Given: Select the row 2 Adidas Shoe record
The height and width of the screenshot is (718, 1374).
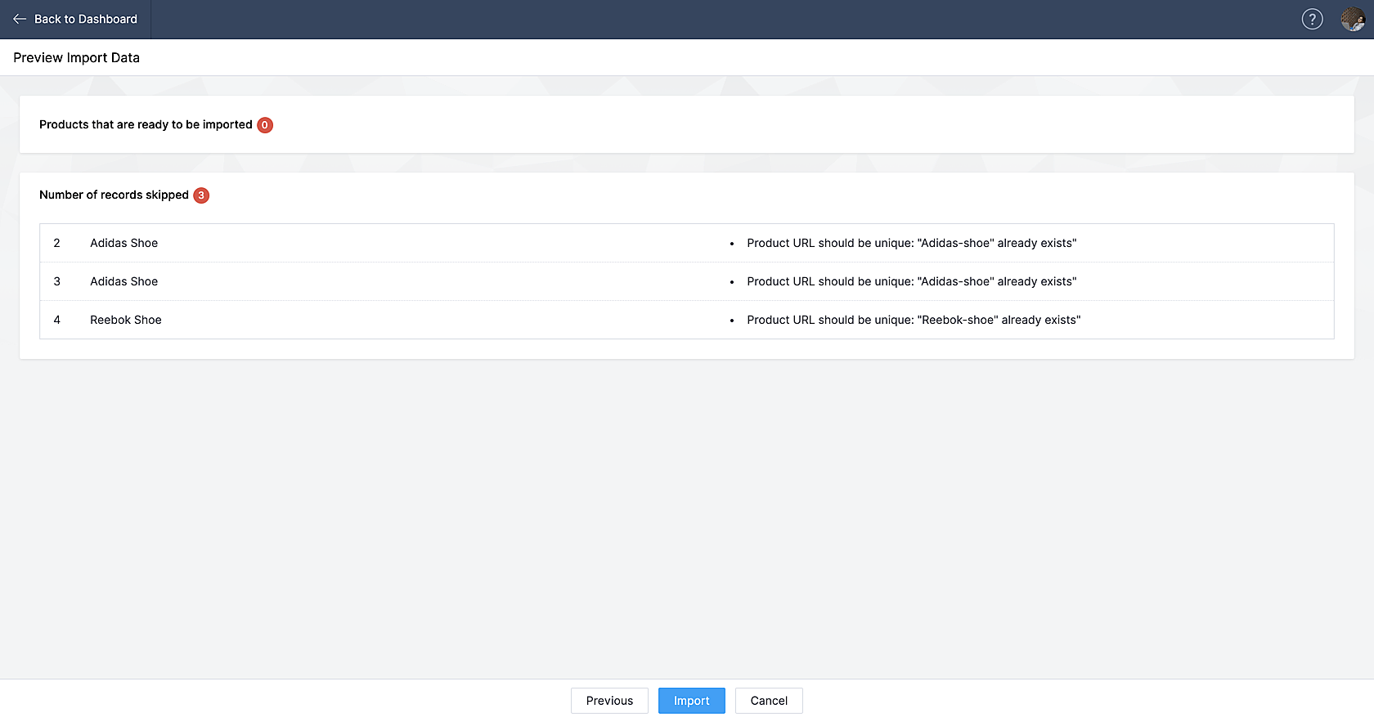Looking at the screenshot, I should 687,243.
